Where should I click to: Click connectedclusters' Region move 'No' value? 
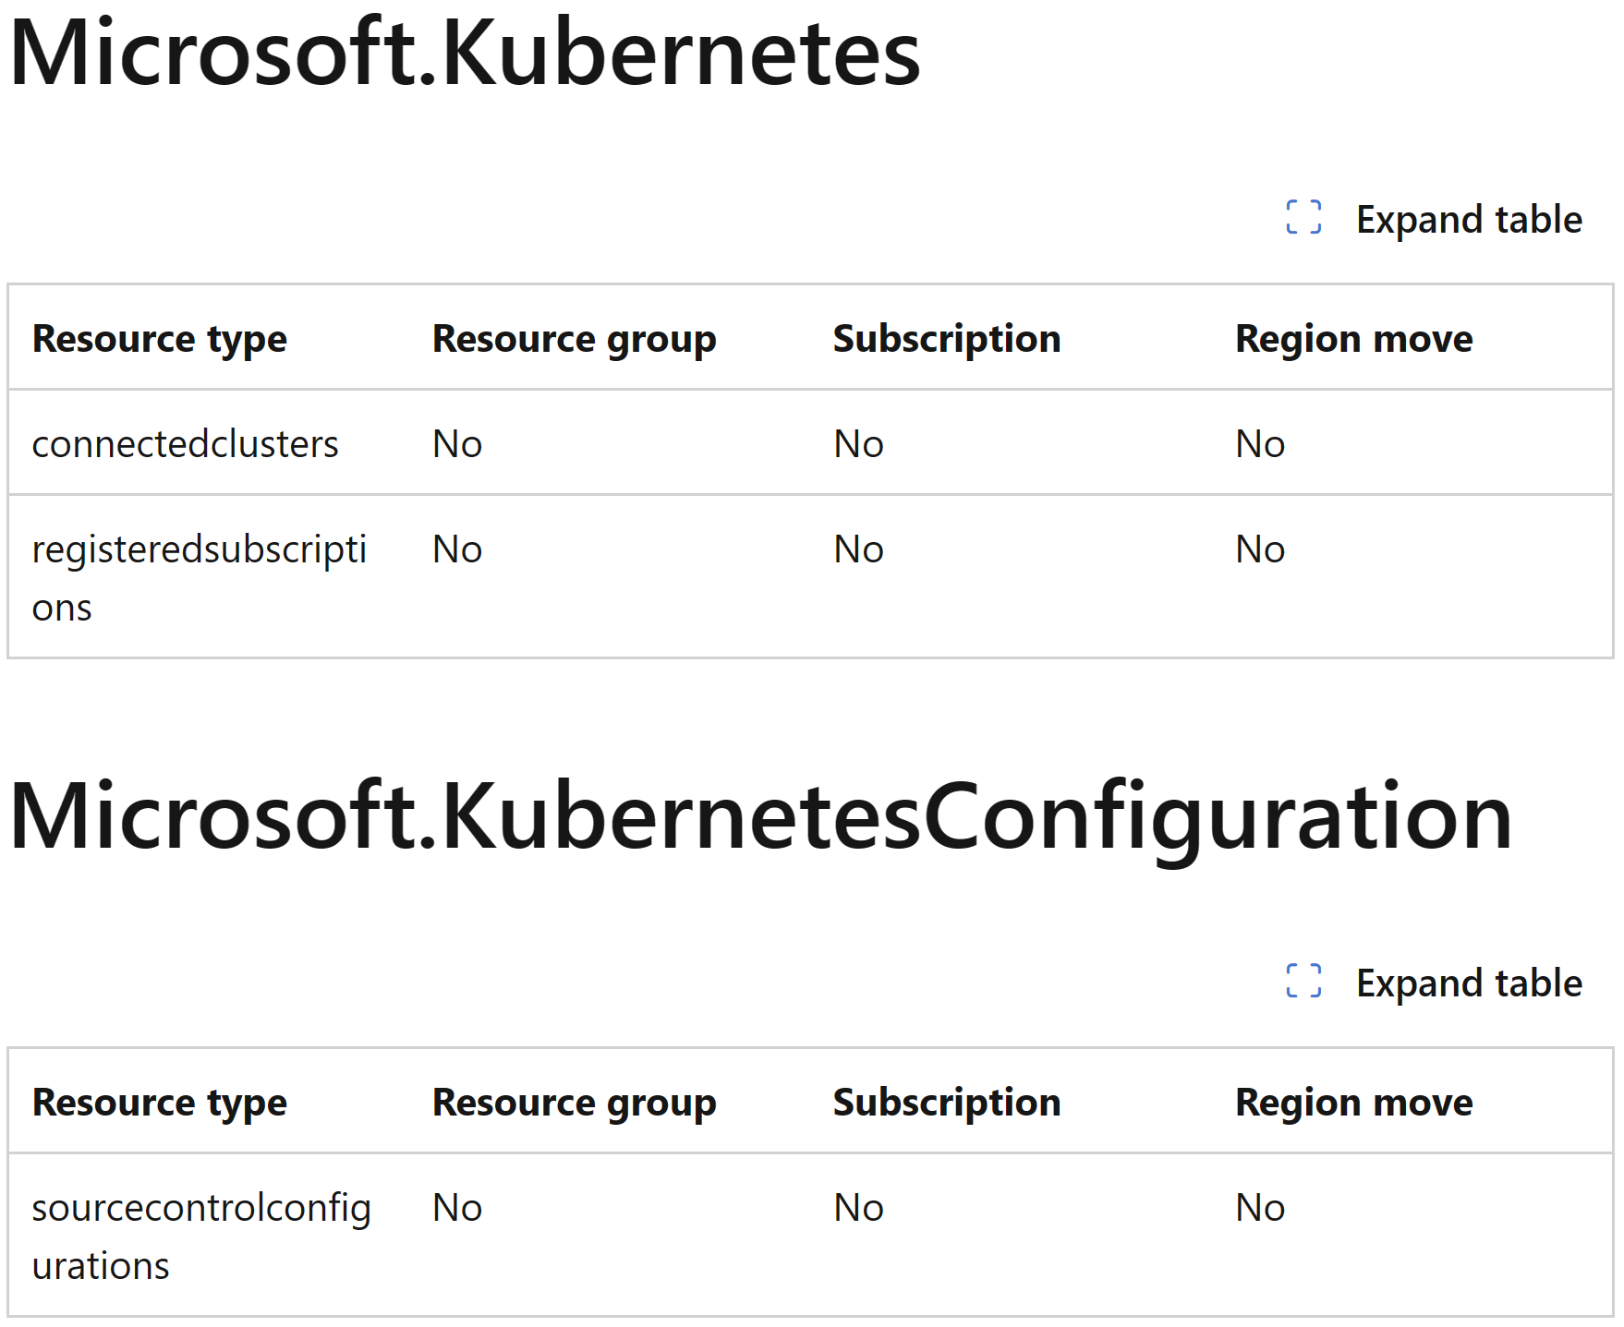point(1260,444)
